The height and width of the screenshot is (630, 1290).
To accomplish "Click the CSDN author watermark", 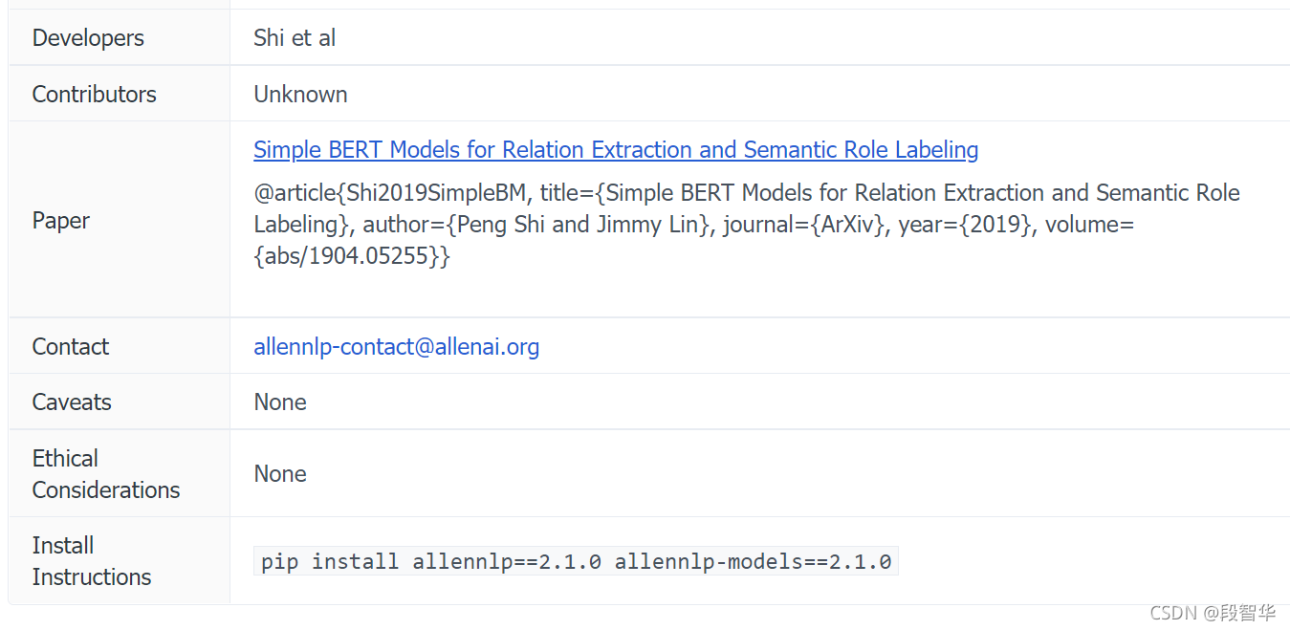I will pyautogui.click(x=1212, y=613).
